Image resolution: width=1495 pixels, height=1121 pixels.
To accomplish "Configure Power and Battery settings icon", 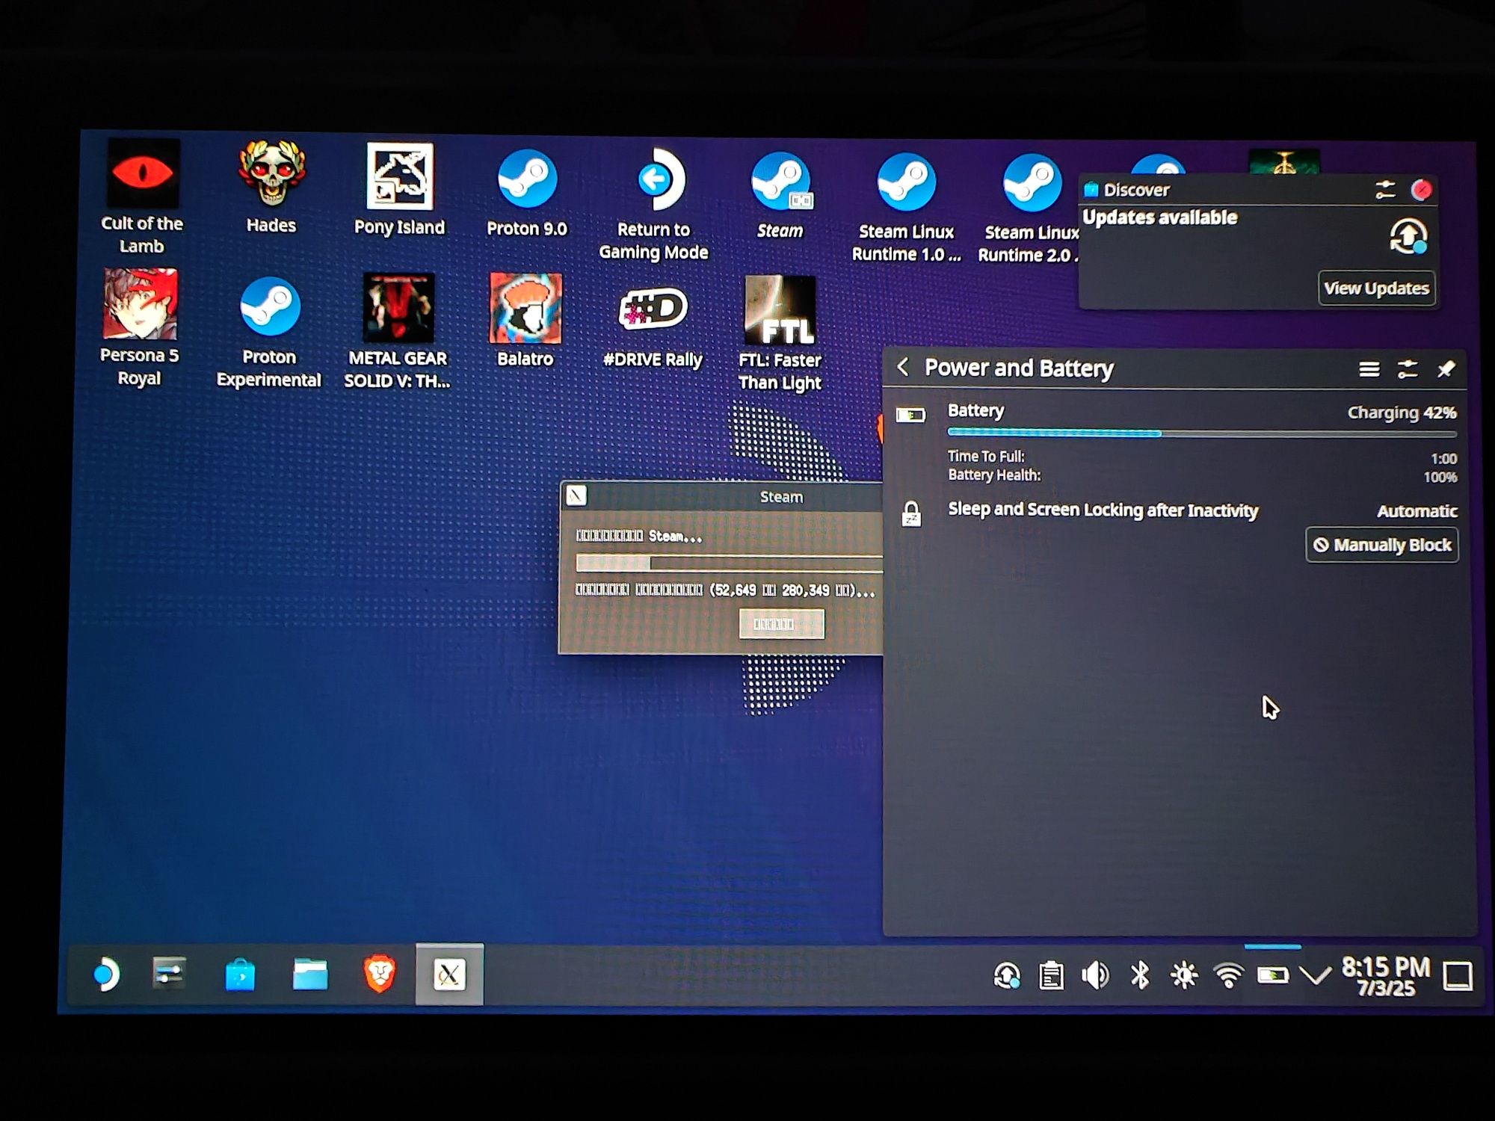I will pyautogui.click(x=1408, y=369).
